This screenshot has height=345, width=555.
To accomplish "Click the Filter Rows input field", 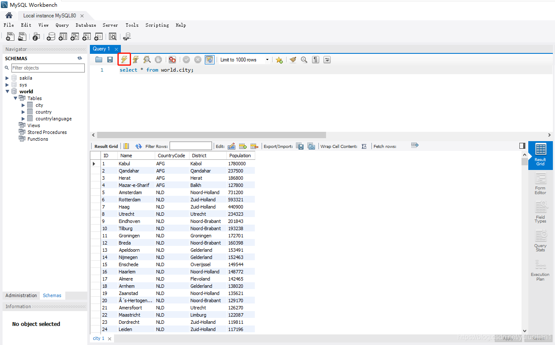I will pyautogui.click(x=190, y=146).
